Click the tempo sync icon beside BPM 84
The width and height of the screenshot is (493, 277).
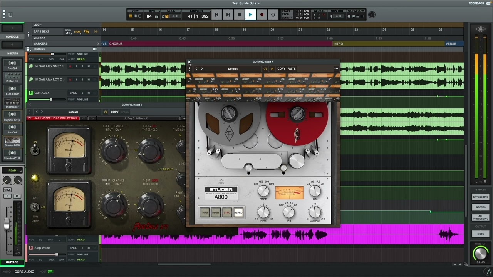[x=156, y=16]
